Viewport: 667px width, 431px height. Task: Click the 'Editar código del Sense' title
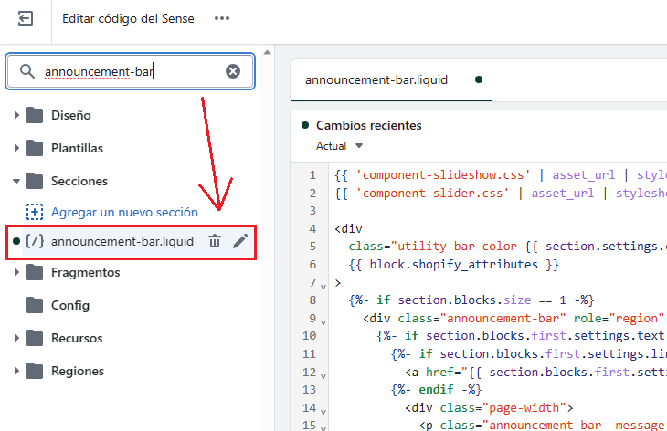128,18
